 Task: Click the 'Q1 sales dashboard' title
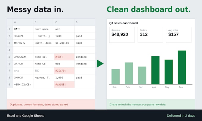tap(123, 23)
